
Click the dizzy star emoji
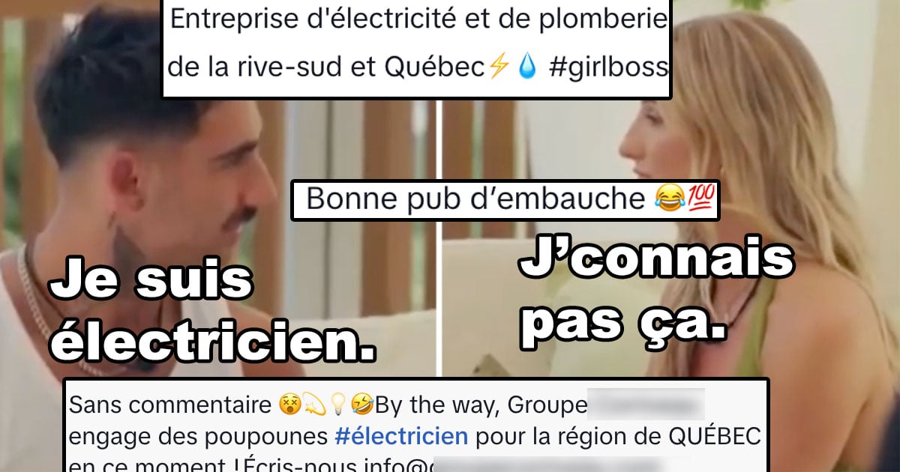[313, 405]
